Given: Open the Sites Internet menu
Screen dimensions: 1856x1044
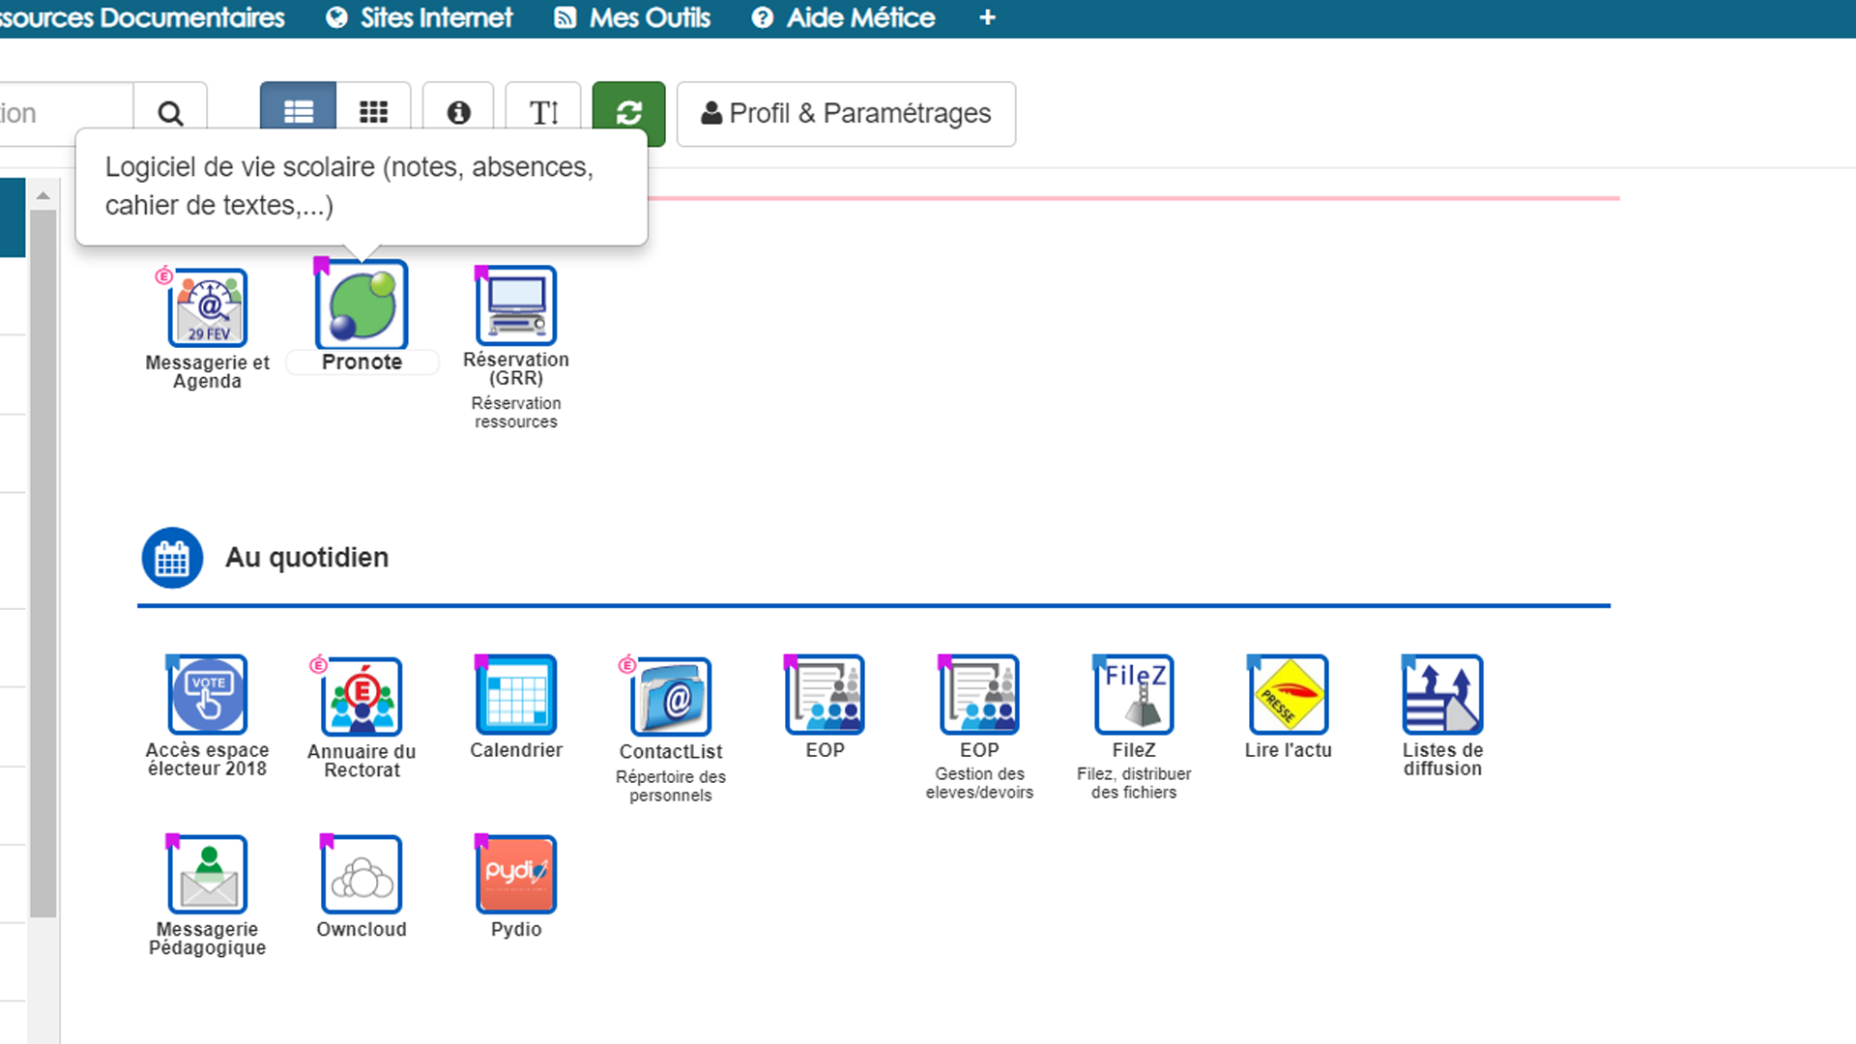Looking at the screenshot, I should click(420, 17).
